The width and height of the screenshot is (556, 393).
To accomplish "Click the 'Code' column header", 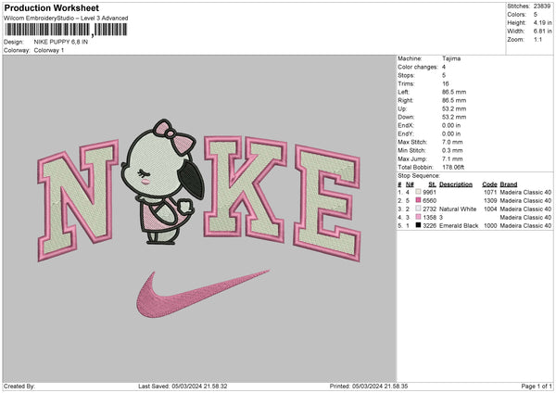I will pyautogui.click(x=489, y=184).
